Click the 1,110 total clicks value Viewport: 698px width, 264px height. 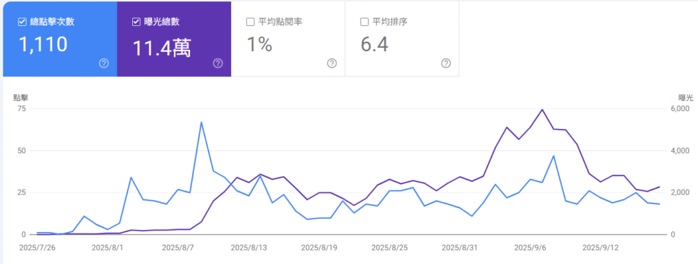pos(43,44)
